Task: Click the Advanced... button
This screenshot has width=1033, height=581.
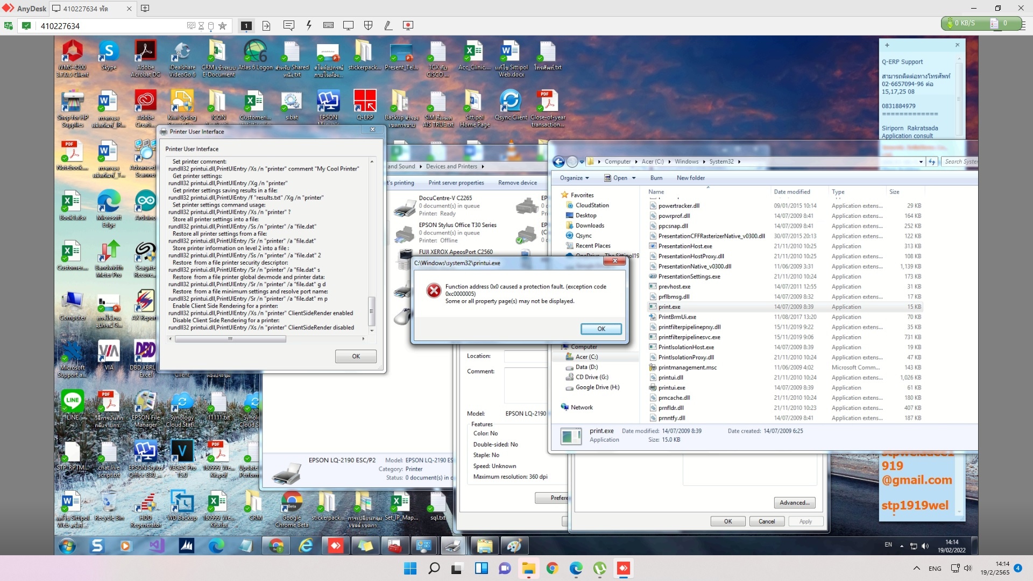Action: [x=795, y=502]
